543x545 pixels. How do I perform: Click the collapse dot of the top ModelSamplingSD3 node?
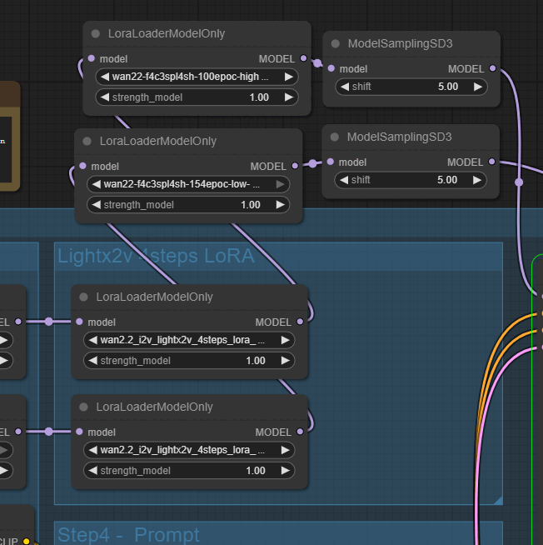pos(336,43)
